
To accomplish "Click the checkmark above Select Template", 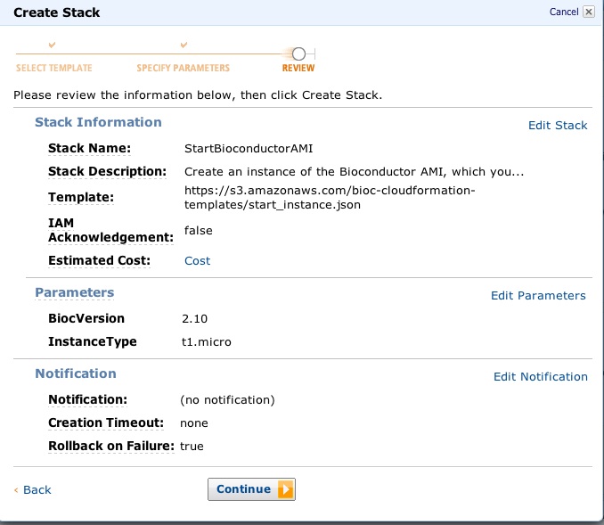I will click(52, 45).
